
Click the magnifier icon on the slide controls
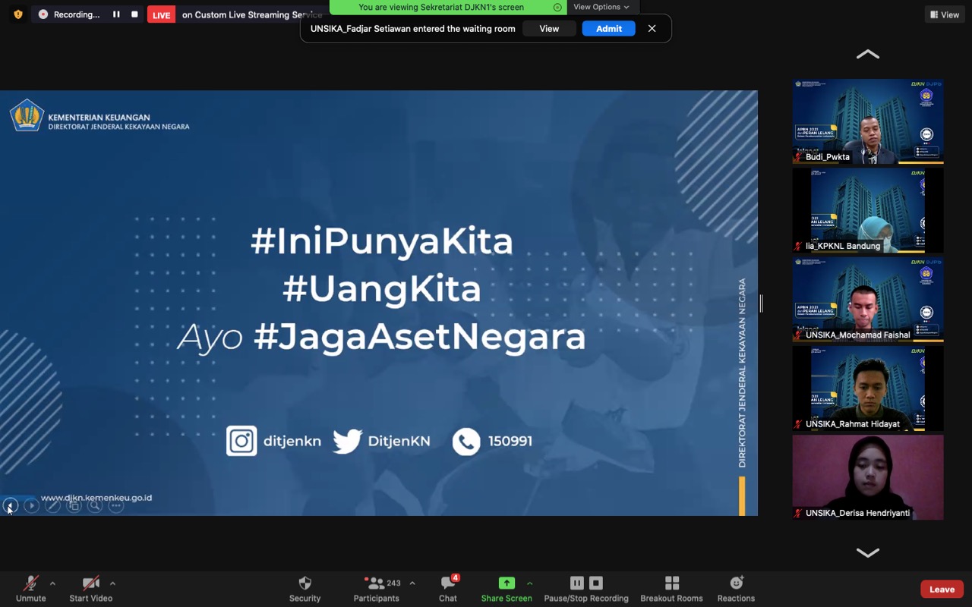pos(95,505)
